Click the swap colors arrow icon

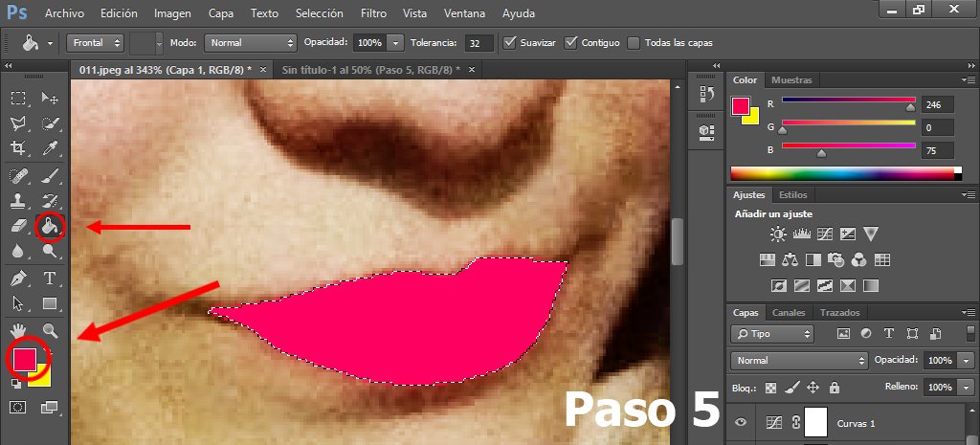(x=46, y=353)
